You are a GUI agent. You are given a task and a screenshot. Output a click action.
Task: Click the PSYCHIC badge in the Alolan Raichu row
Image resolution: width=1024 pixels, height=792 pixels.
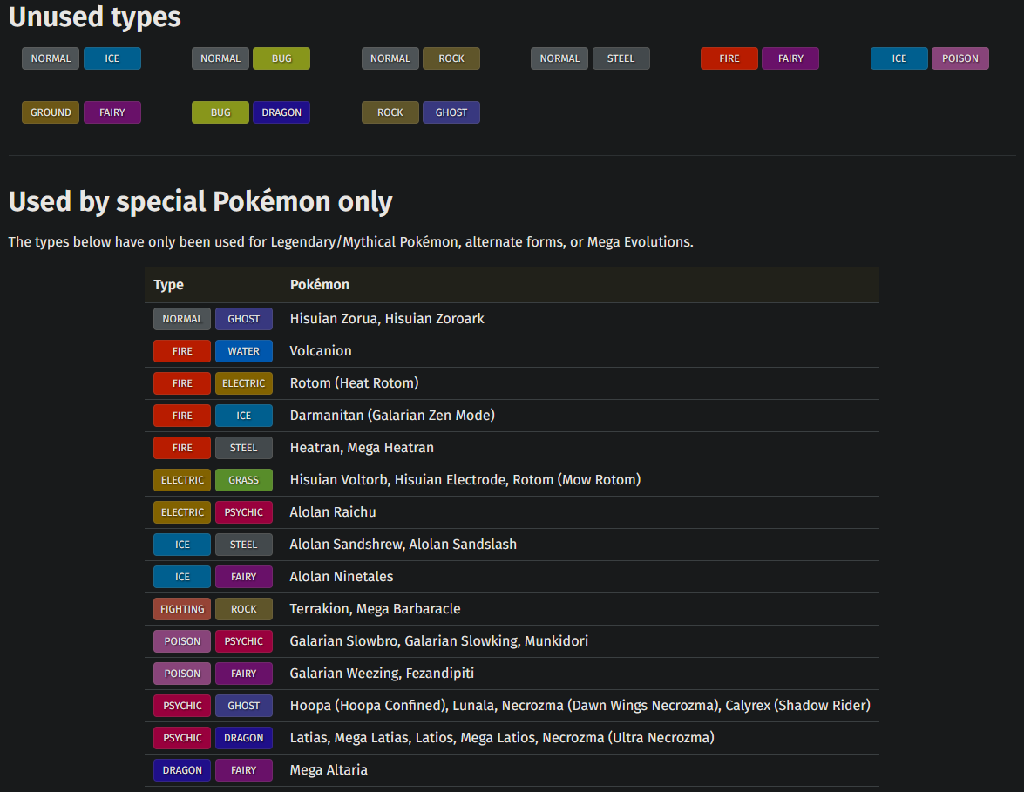click(244, 512)
